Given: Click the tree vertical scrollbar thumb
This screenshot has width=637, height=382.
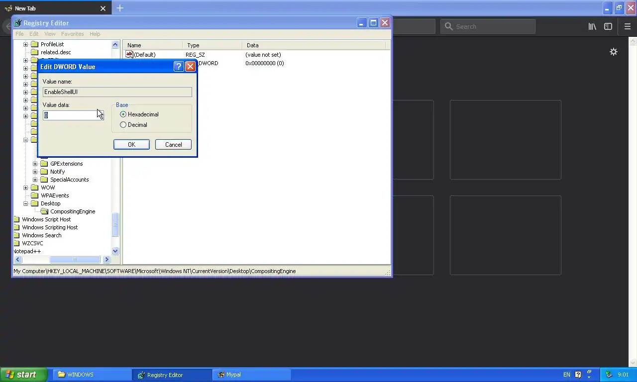Looking at the screenshot, I should [115, 225].
